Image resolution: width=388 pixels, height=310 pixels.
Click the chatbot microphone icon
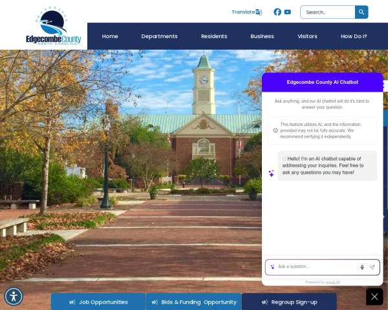point(362,267)
